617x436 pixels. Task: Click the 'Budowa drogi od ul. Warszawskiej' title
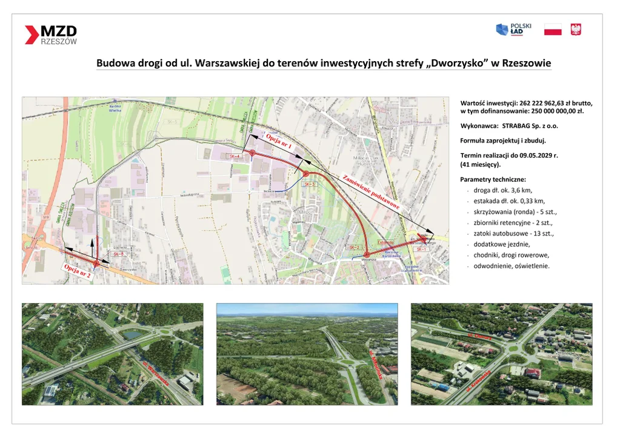(324, 64)
